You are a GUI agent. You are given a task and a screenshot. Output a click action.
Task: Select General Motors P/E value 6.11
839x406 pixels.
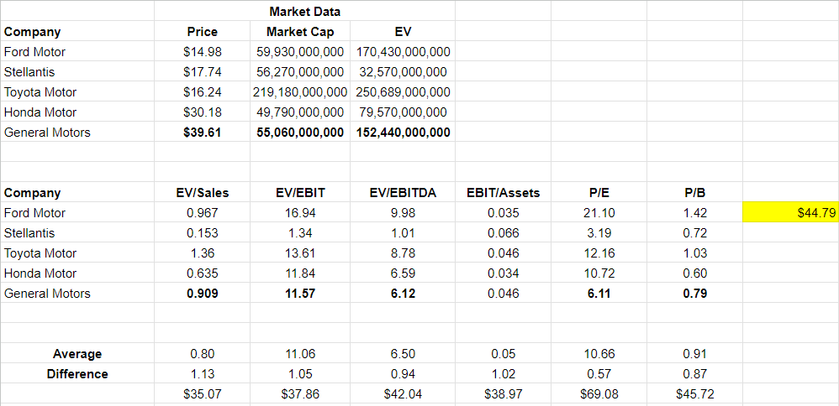tap(599, 294)
